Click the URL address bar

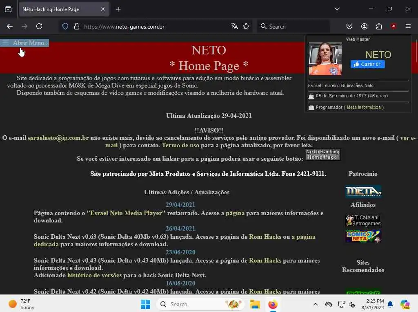click(156, 27)
